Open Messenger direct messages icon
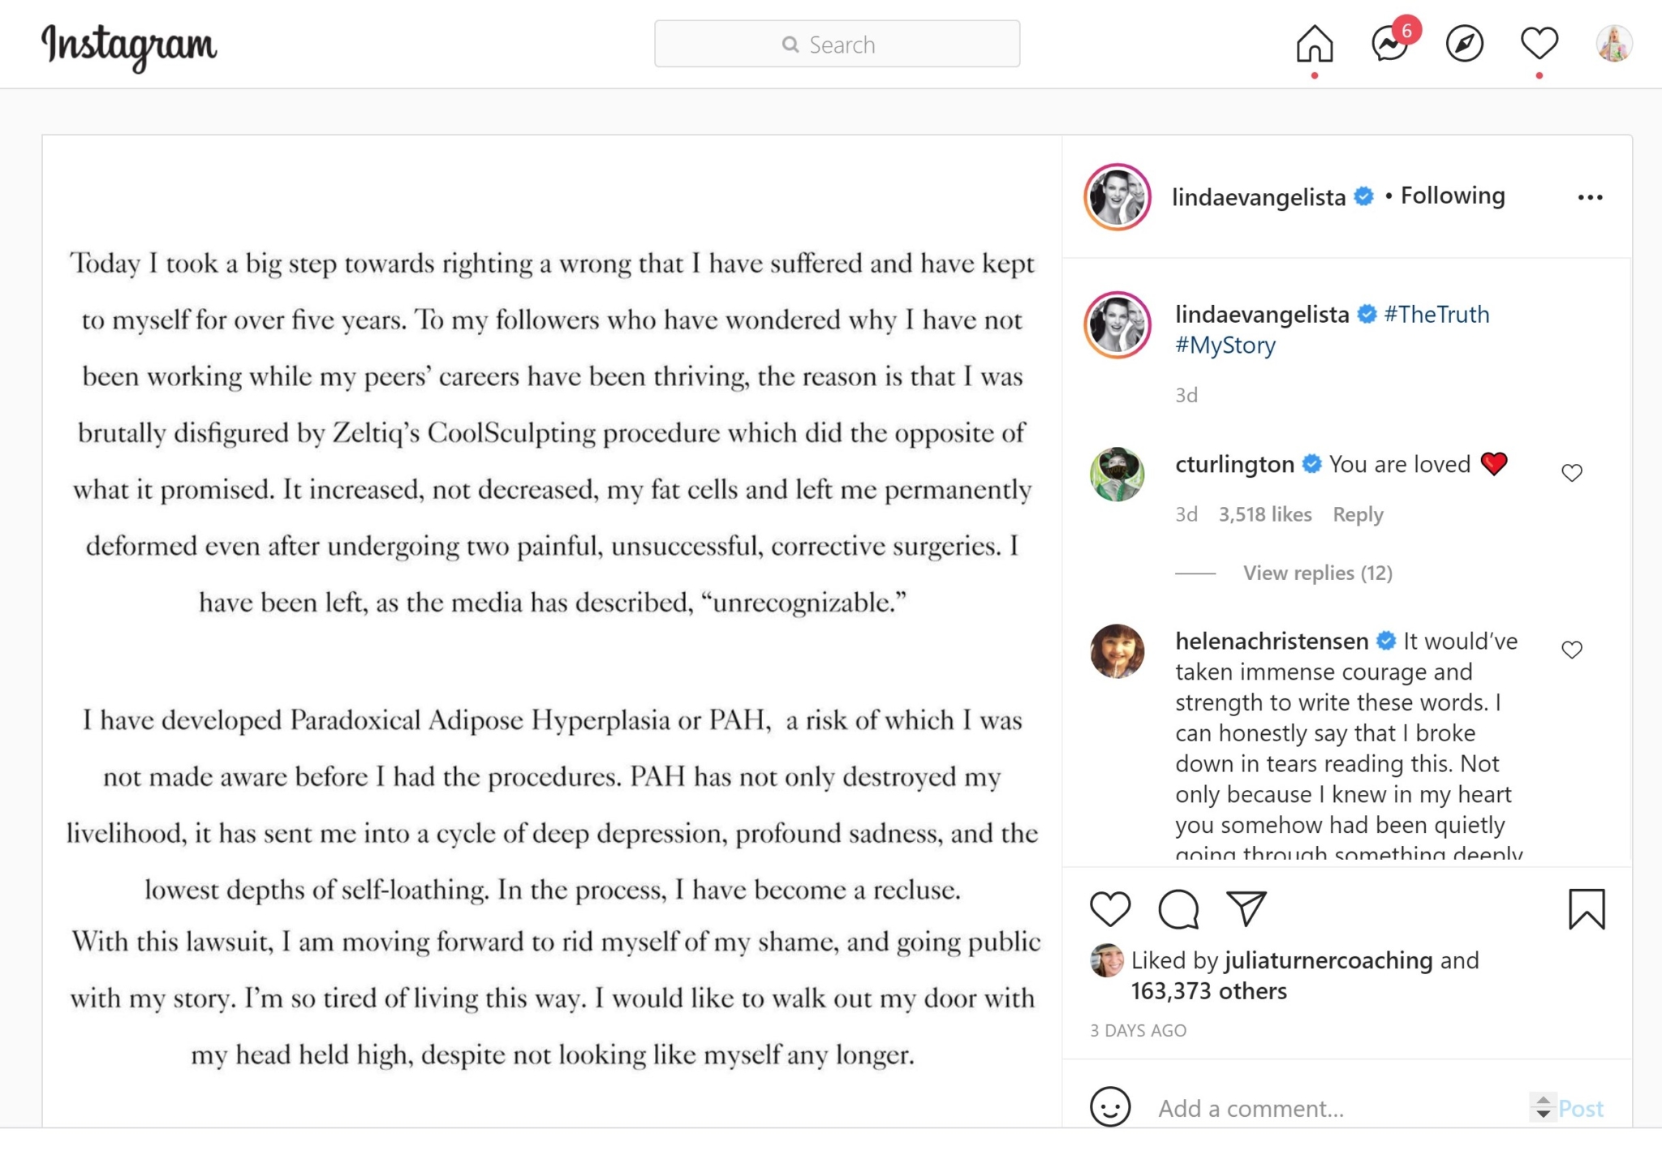1662x1155 pixels. (x=1389, y=44)
